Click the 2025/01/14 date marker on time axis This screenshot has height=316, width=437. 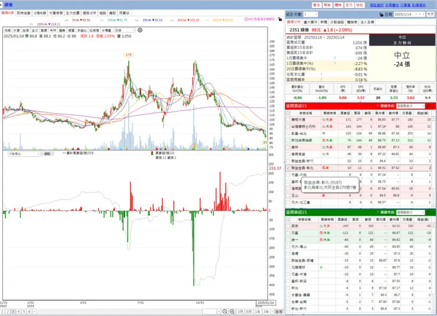(x=266, y=302)
